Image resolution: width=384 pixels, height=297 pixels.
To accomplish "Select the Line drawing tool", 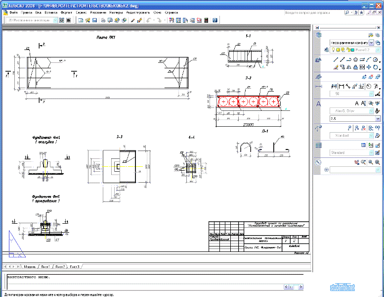I will pyautogui.click(x=336, y=59).
